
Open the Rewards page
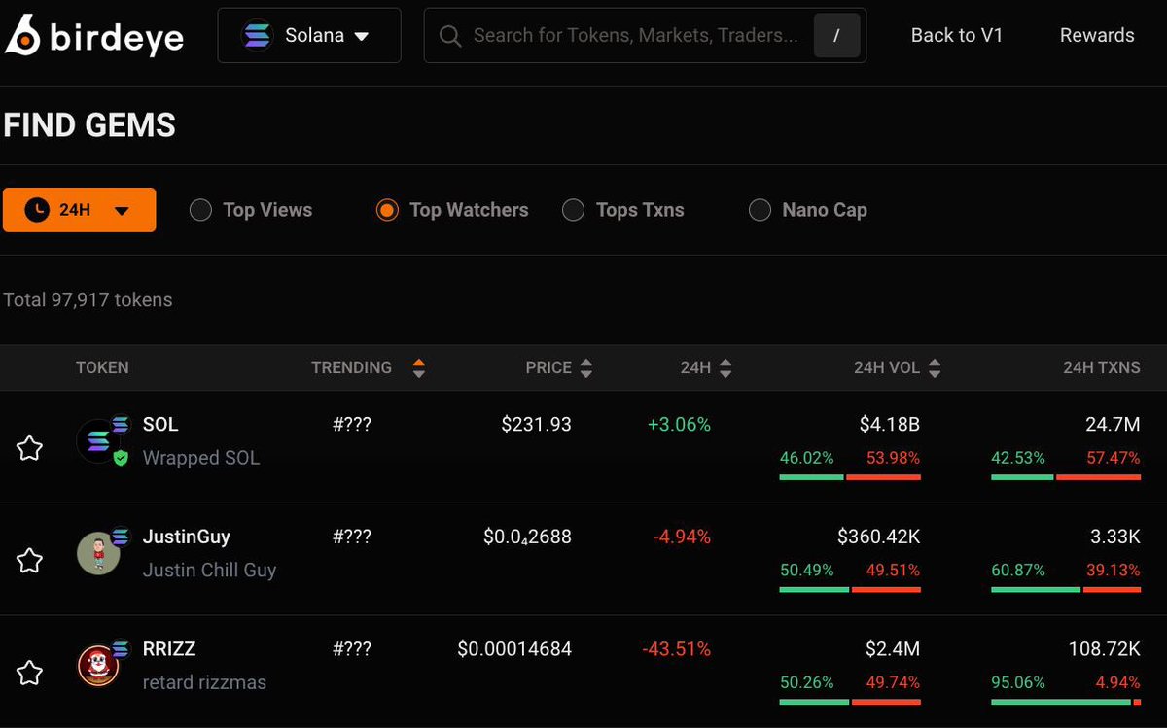1097,35
